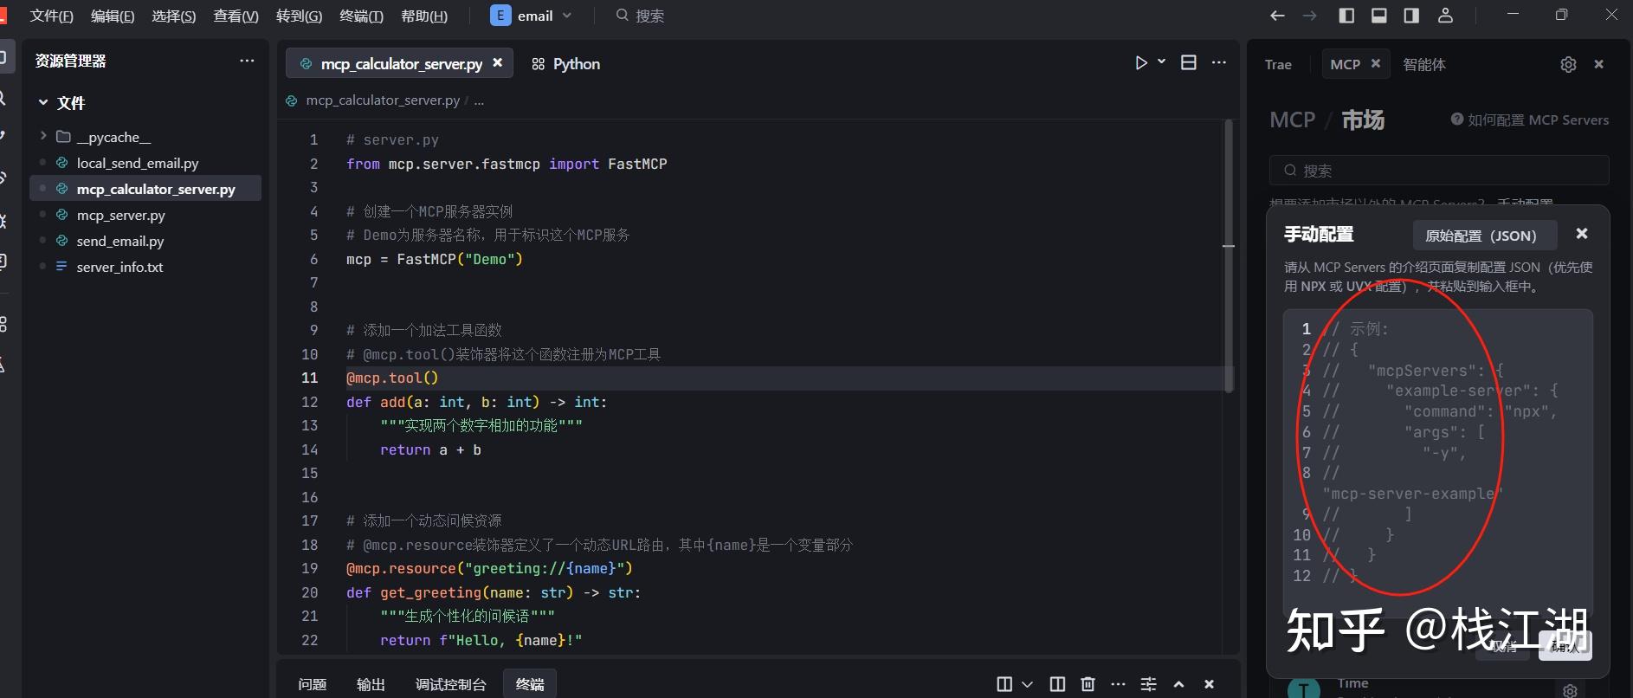Click the breadcrumb ellipsis segment
Image resolution: width=1633 pixels, height=698 pixels.
coord(479,100)
